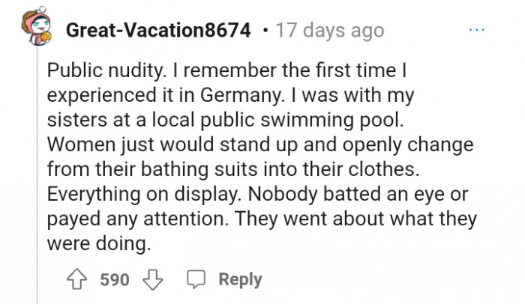The width and height of the screenshot is (525, 304).
Task: Collapse the comment using the thread line
Action: tap(37, 175)
